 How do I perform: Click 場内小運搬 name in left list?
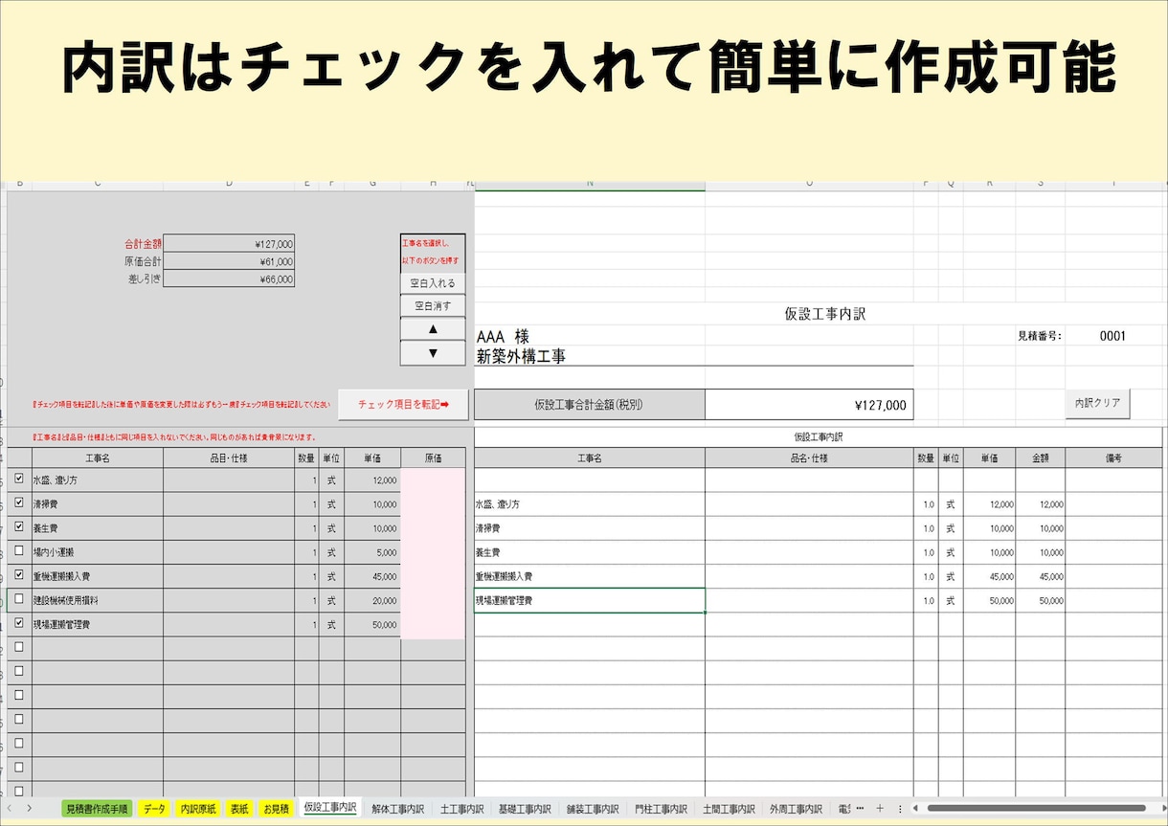tap(98, 552)
